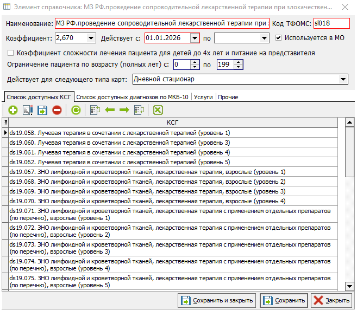Select row ds19.058 Лучевая терапия уровень 1
The image size is (357, 310).
173,133
